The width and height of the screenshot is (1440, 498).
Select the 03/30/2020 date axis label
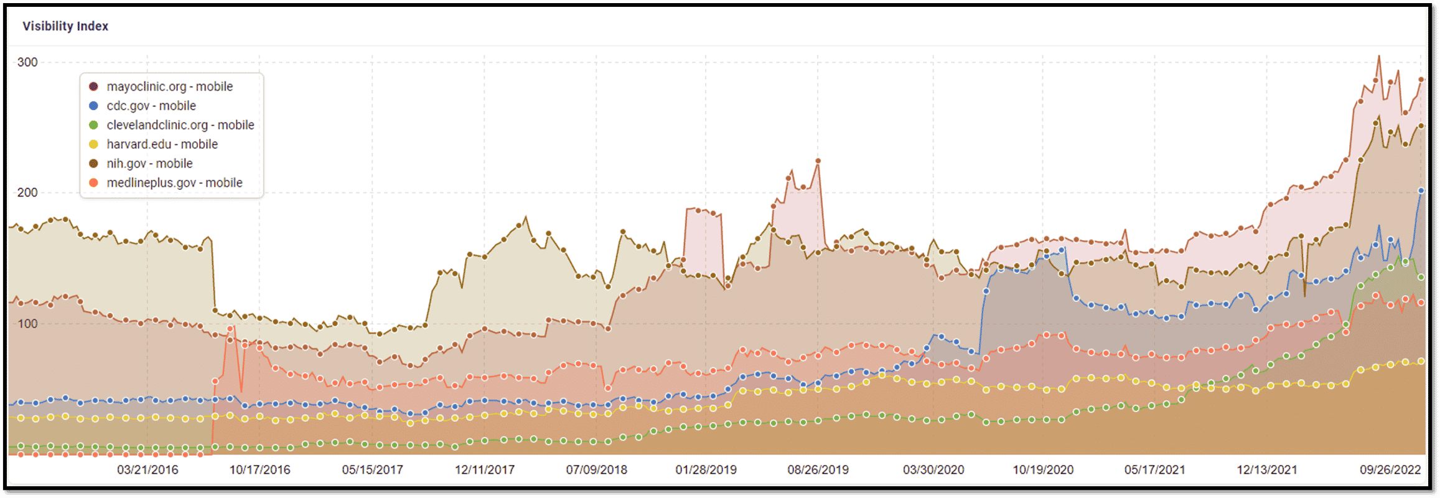[x=933, y=470]
